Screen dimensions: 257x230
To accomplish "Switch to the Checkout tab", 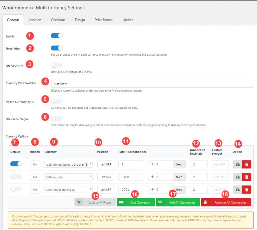I will pos(58,20).
